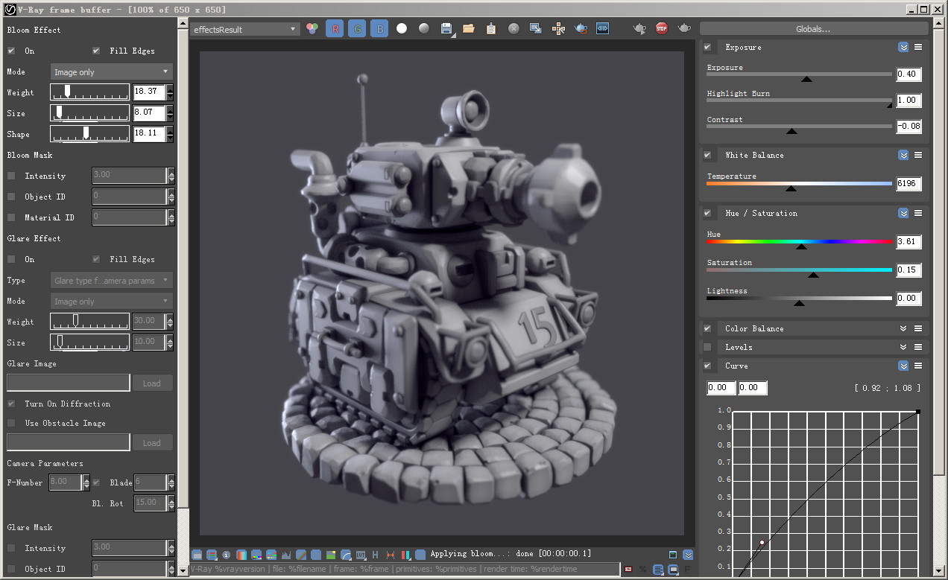Click the Bloom Weight slider track
The height and width of the screenshot is (580, 948).
click(89, 92)
